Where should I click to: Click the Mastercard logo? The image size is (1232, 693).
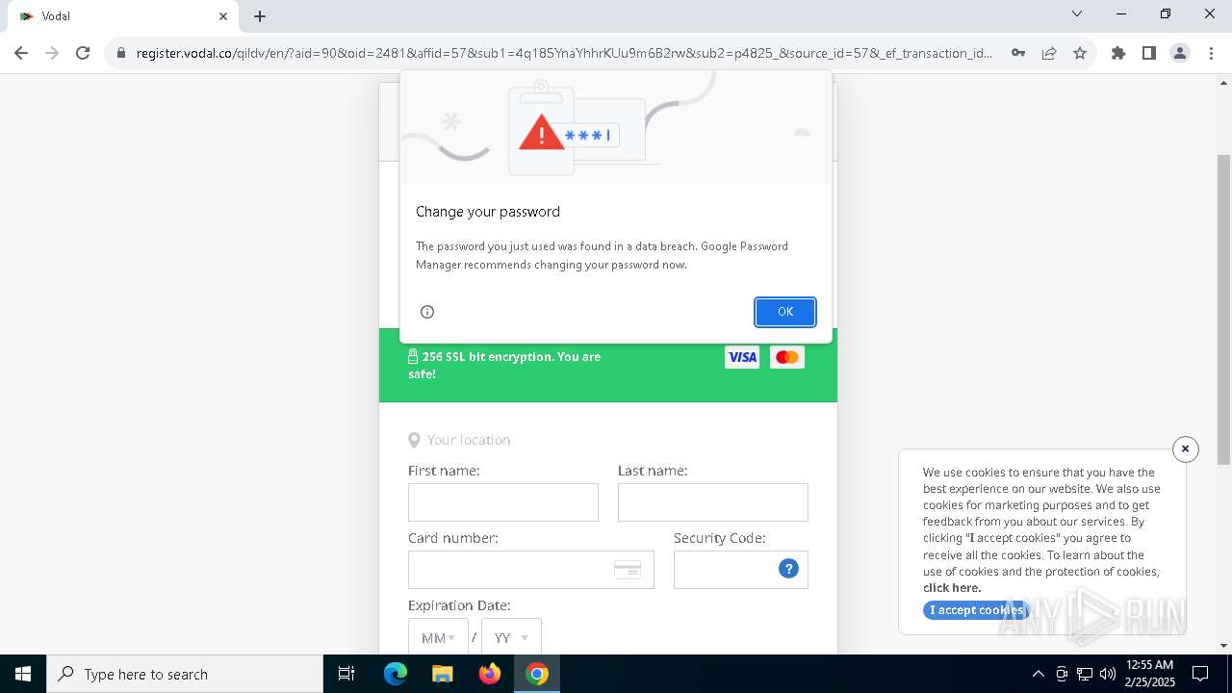pos(787,357)
